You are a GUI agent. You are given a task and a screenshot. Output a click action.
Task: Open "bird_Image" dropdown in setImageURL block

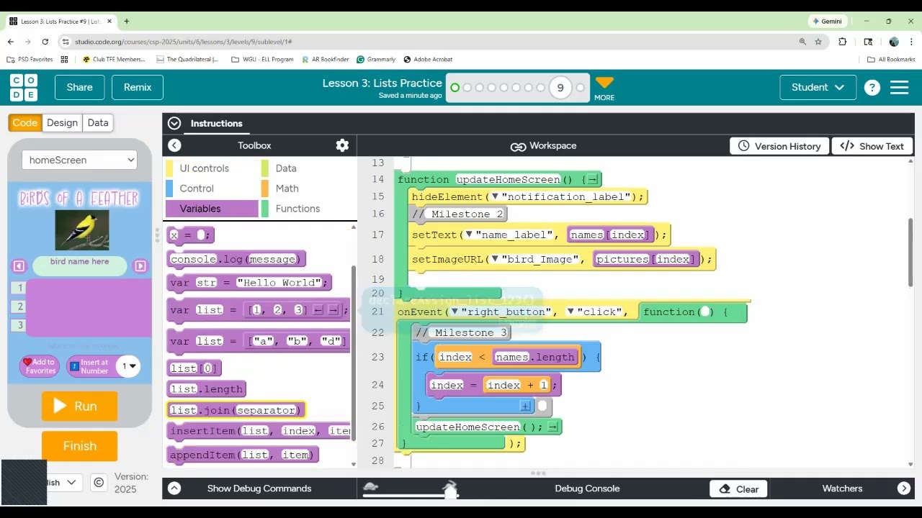[x=495, y=259]
